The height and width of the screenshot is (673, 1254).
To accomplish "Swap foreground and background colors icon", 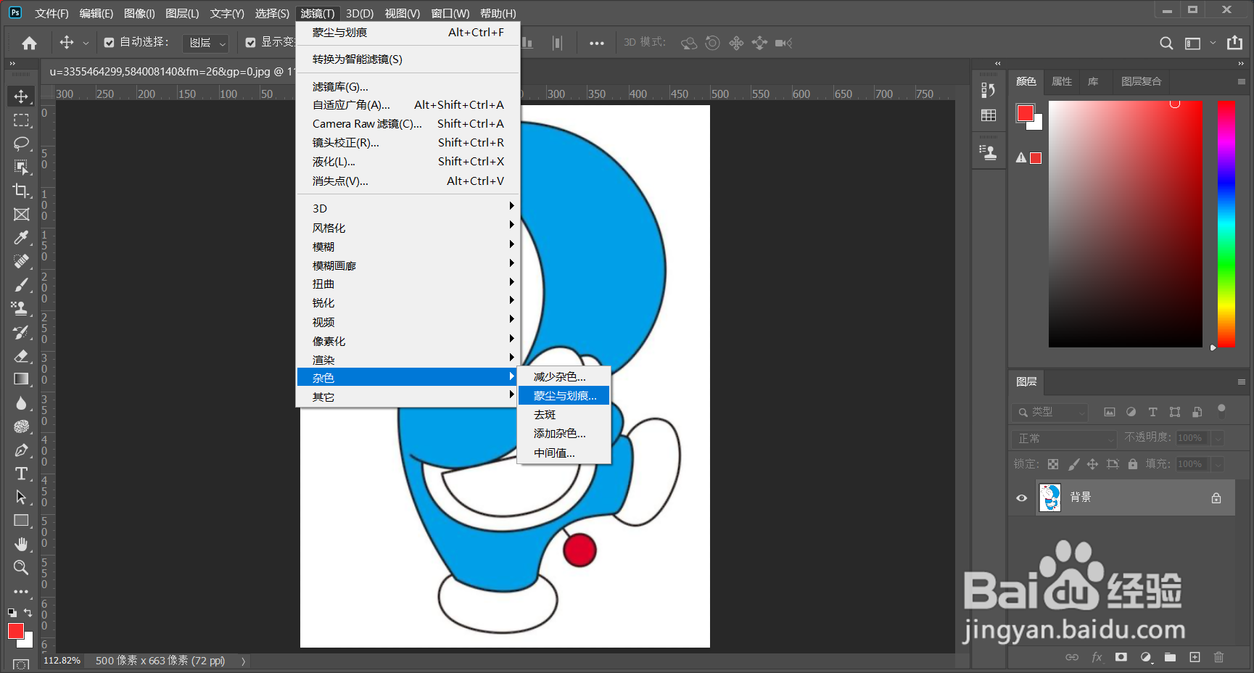I will coord(28,613).
